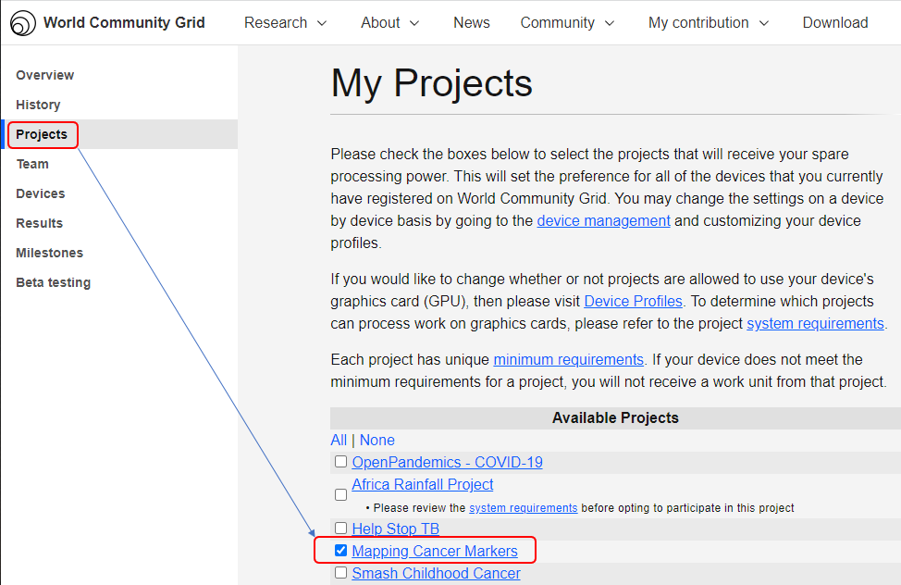
Task: Open the History sidebar section
Action: point(38,105)
